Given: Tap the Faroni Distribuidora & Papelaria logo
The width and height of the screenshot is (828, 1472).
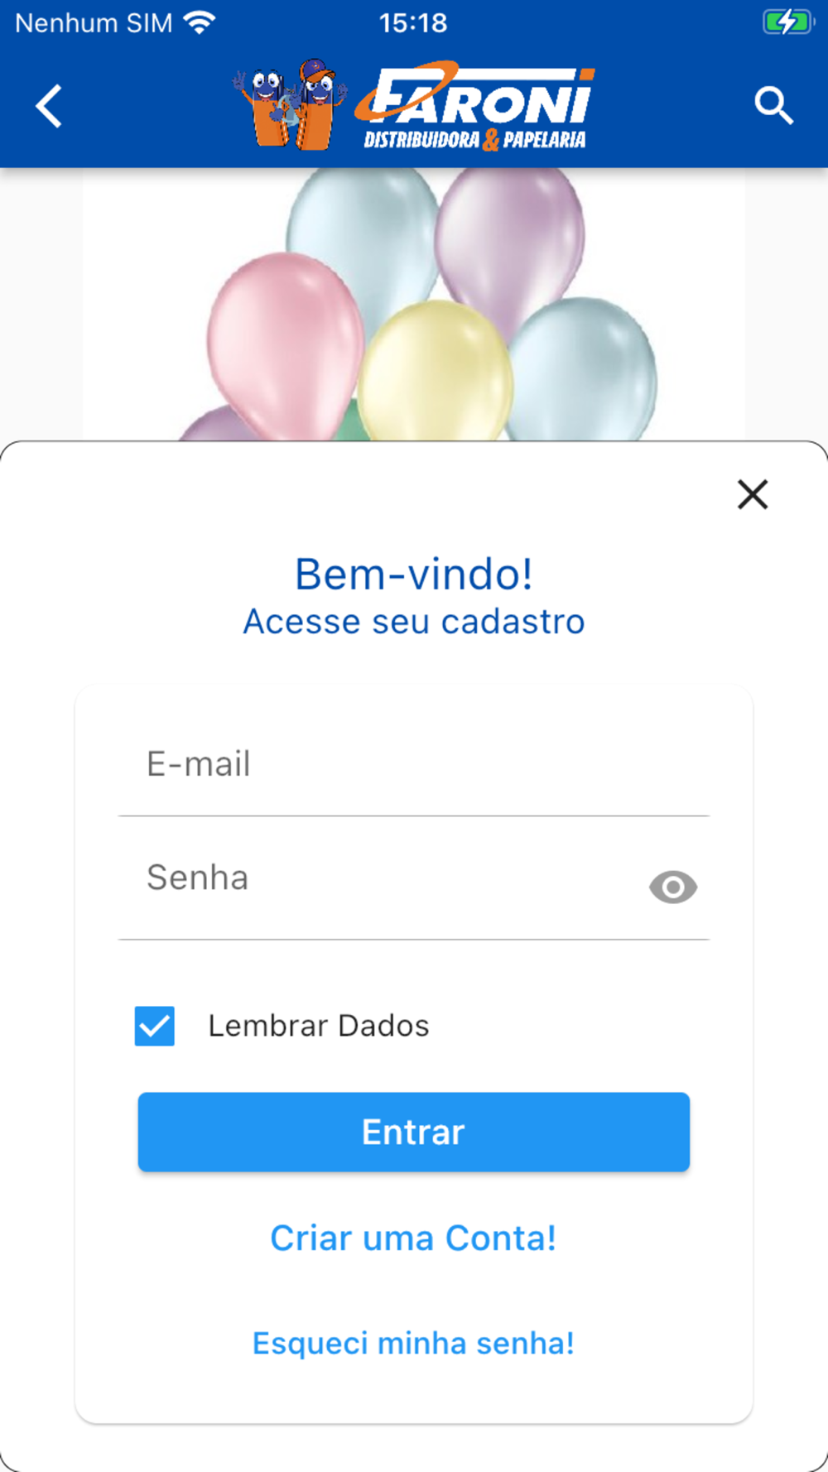Looking at the screenshot, I should tap(476, 108).
